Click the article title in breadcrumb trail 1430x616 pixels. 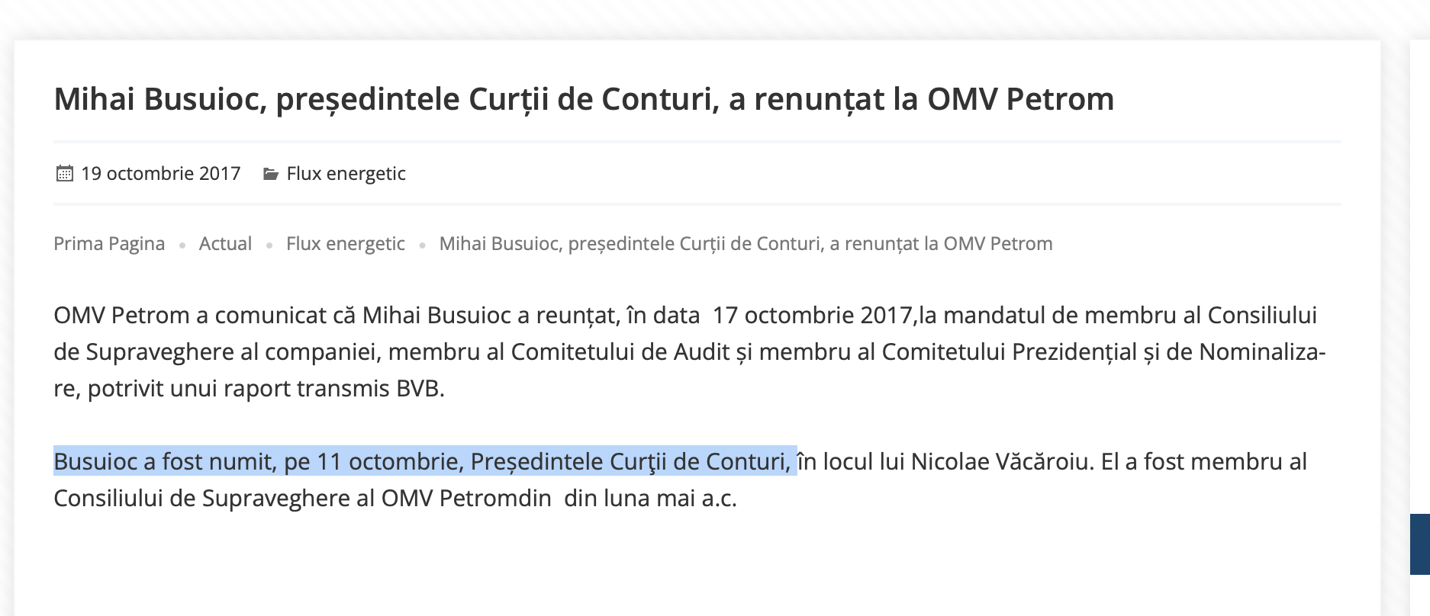click(x=746, y=244)
